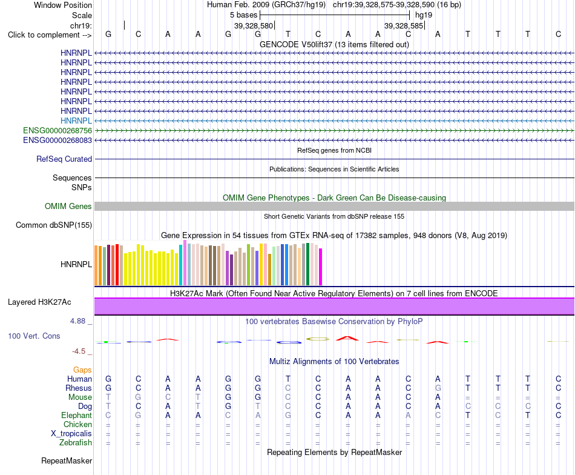Click the 'Sequences' track label
Screen dimensions: 575x475
click(x=72, y=178)
